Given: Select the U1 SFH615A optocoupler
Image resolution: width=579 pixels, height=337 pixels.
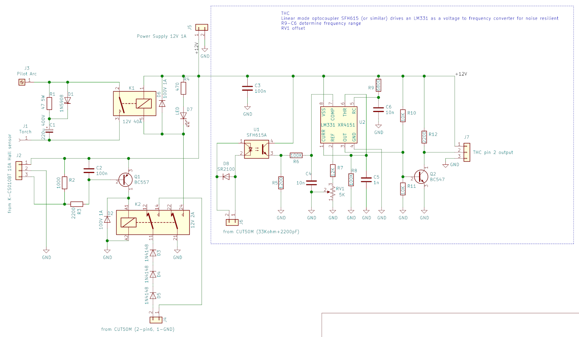Looking at the screenshot, I should coord(257,149).
